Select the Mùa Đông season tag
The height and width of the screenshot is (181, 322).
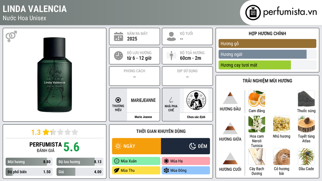point(186,170)
